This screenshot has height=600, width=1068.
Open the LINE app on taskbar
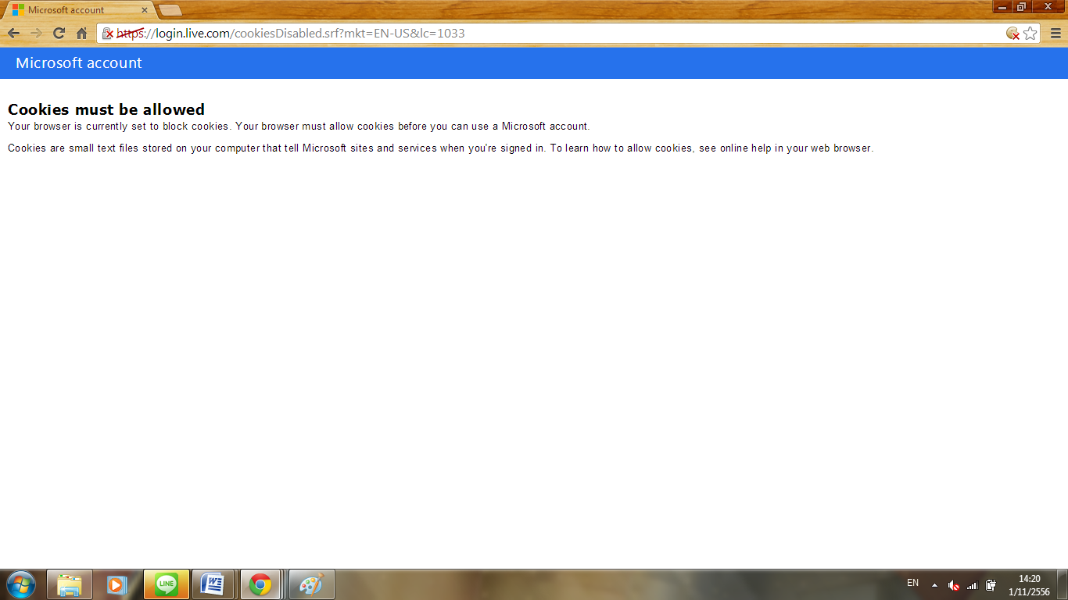166,584
